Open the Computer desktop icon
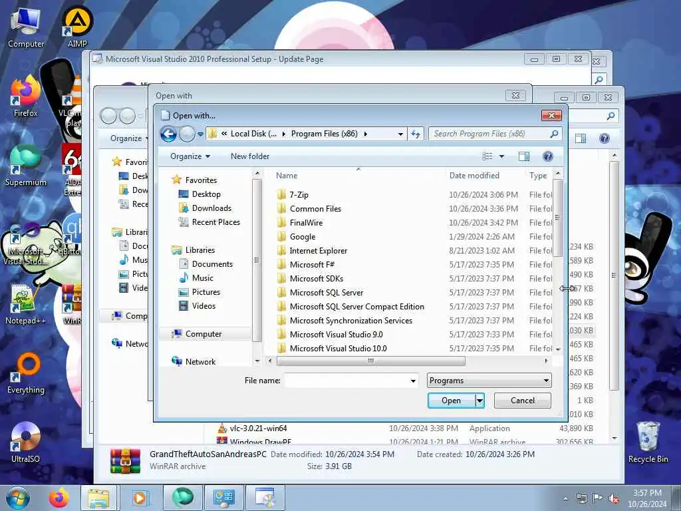Screen dimensions: 681x511 point(26,27)
